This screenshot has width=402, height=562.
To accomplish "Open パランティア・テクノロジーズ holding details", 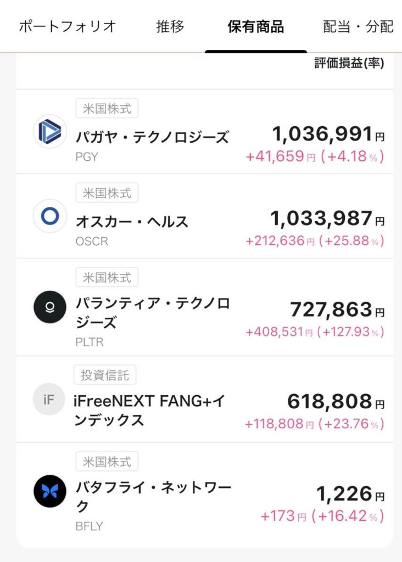I will tap(153, 313).
